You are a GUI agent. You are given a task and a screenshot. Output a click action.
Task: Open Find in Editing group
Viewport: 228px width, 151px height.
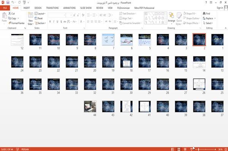[x=206, y=14]
